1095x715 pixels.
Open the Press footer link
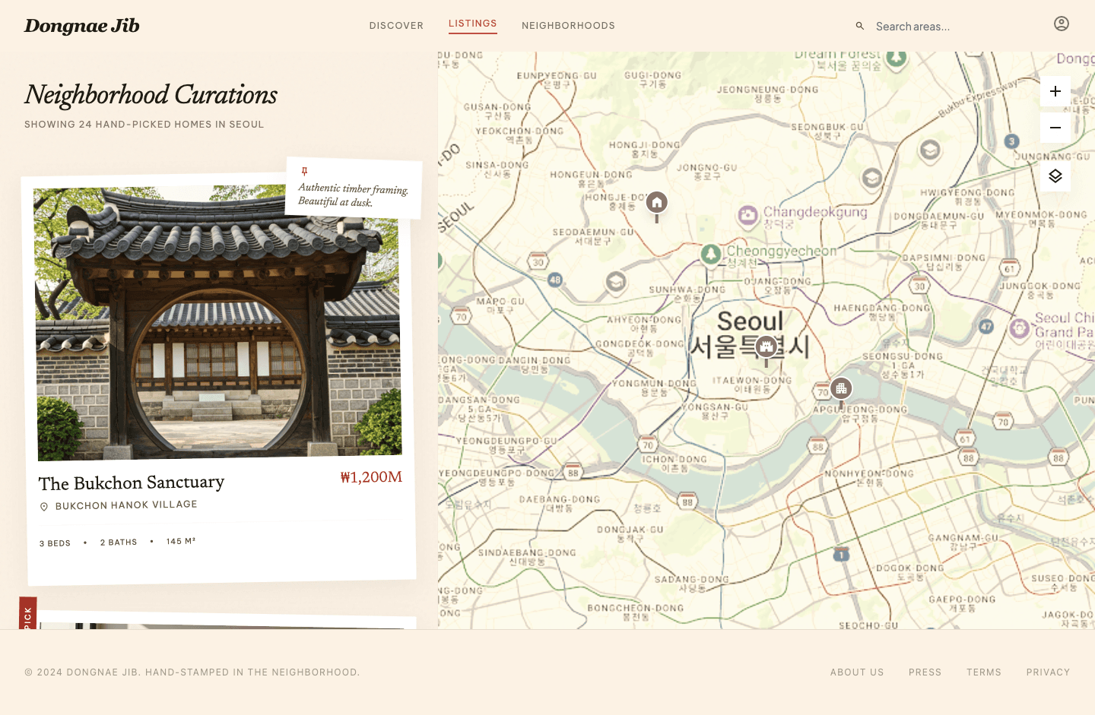pos(925,672)
